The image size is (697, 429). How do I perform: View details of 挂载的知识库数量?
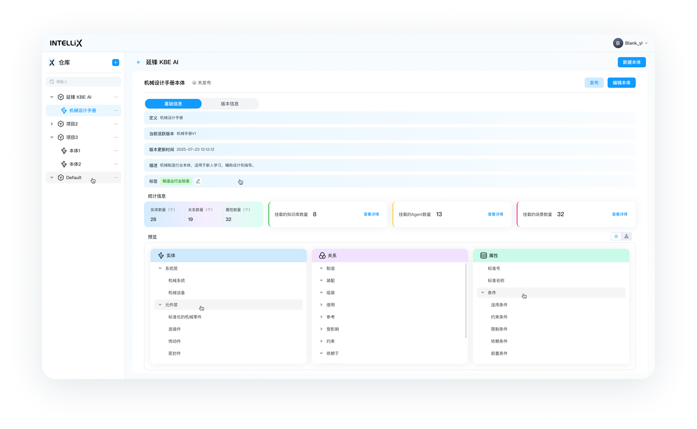coord(371,214)
